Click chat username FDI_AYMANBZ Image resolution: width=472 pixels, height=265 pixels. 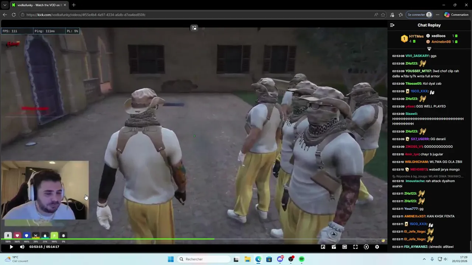[x=416, y=247]
